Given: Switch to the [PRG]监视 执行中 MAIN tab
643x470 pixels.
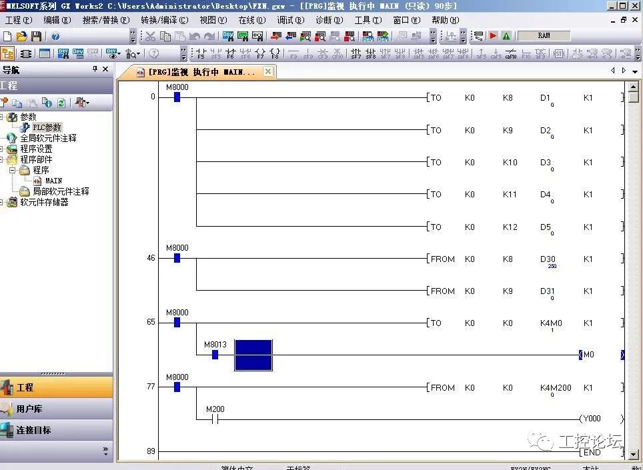Looking at the screenshot, I should click(x=201, y=72).
